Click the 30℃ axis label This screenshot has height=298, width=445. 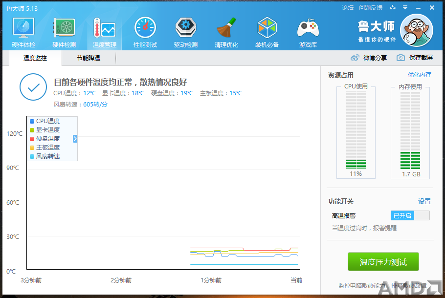(x=13, y=237)
